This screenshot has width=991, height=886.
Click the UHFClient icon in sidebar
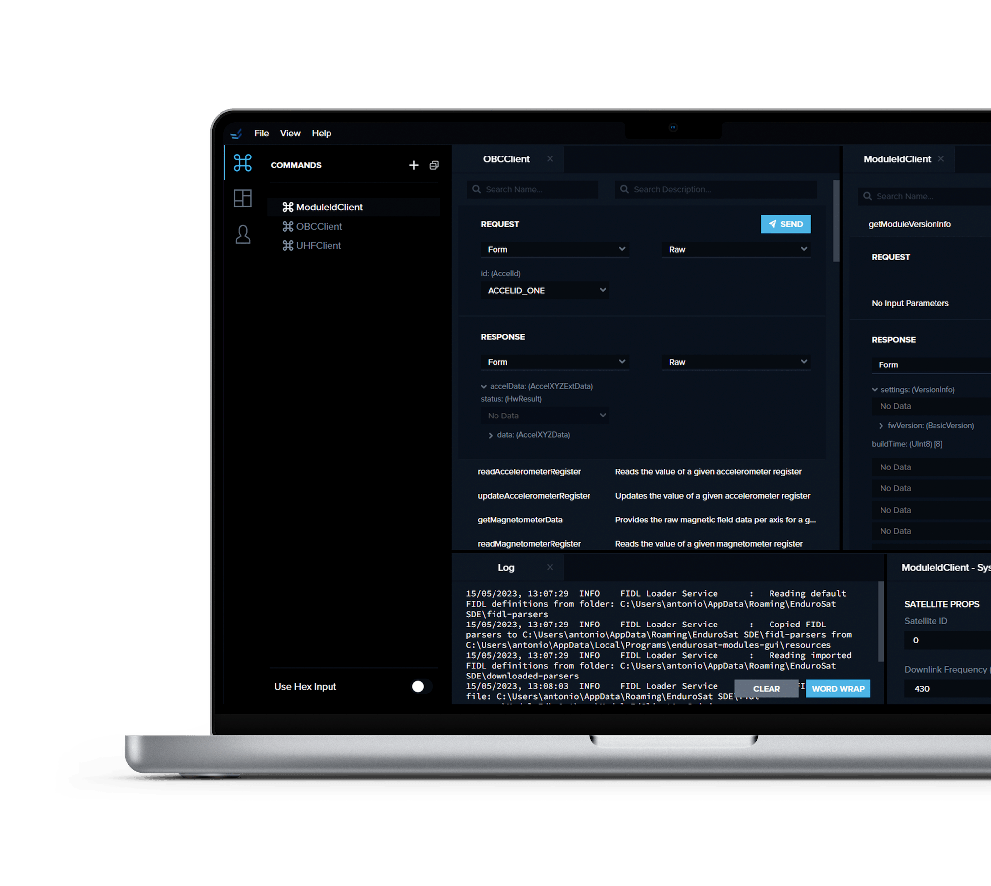288,246
